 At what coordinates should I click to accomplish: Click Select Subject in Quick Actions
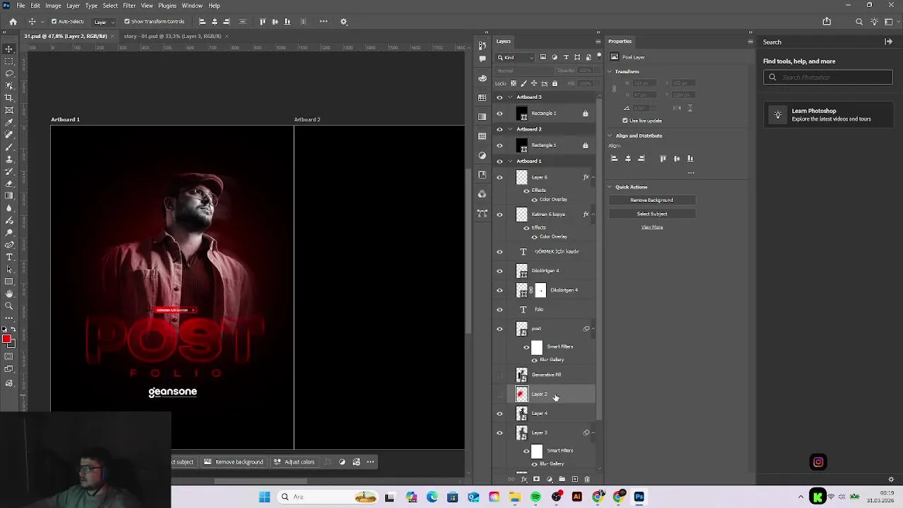tap(651, 214)
